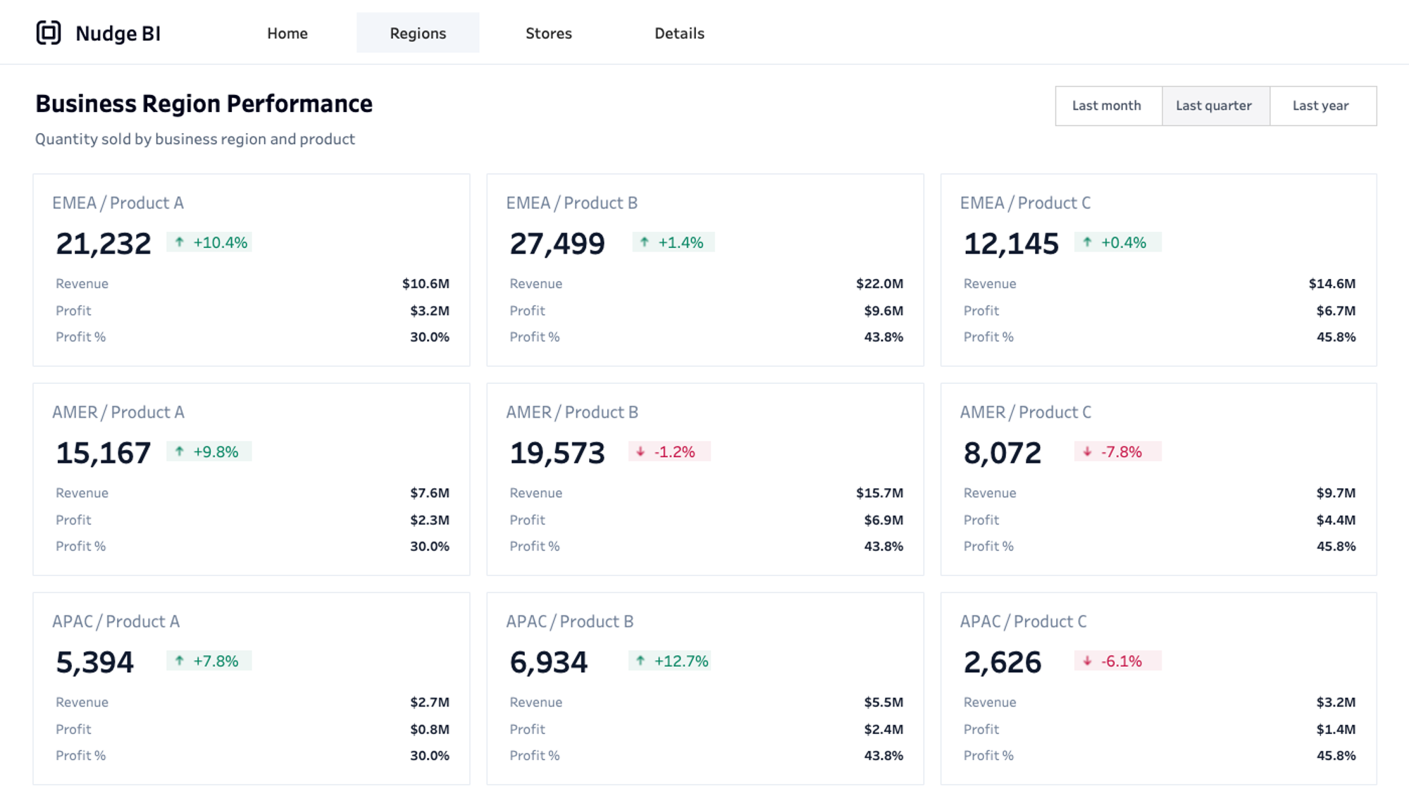Click up arrow icon on APAC Product B
Image resolution: width=1409 pixels, height=805 pixels.
(640, 661)
